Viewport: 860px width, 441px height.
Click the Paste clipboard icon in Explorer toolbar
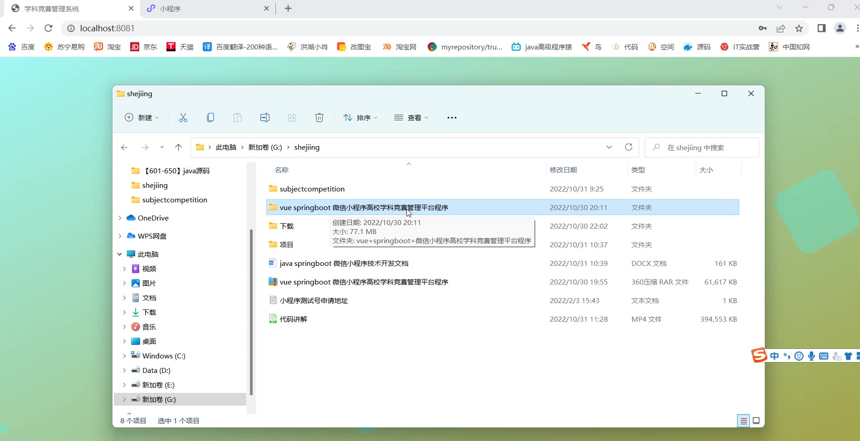tap(238, 118)
